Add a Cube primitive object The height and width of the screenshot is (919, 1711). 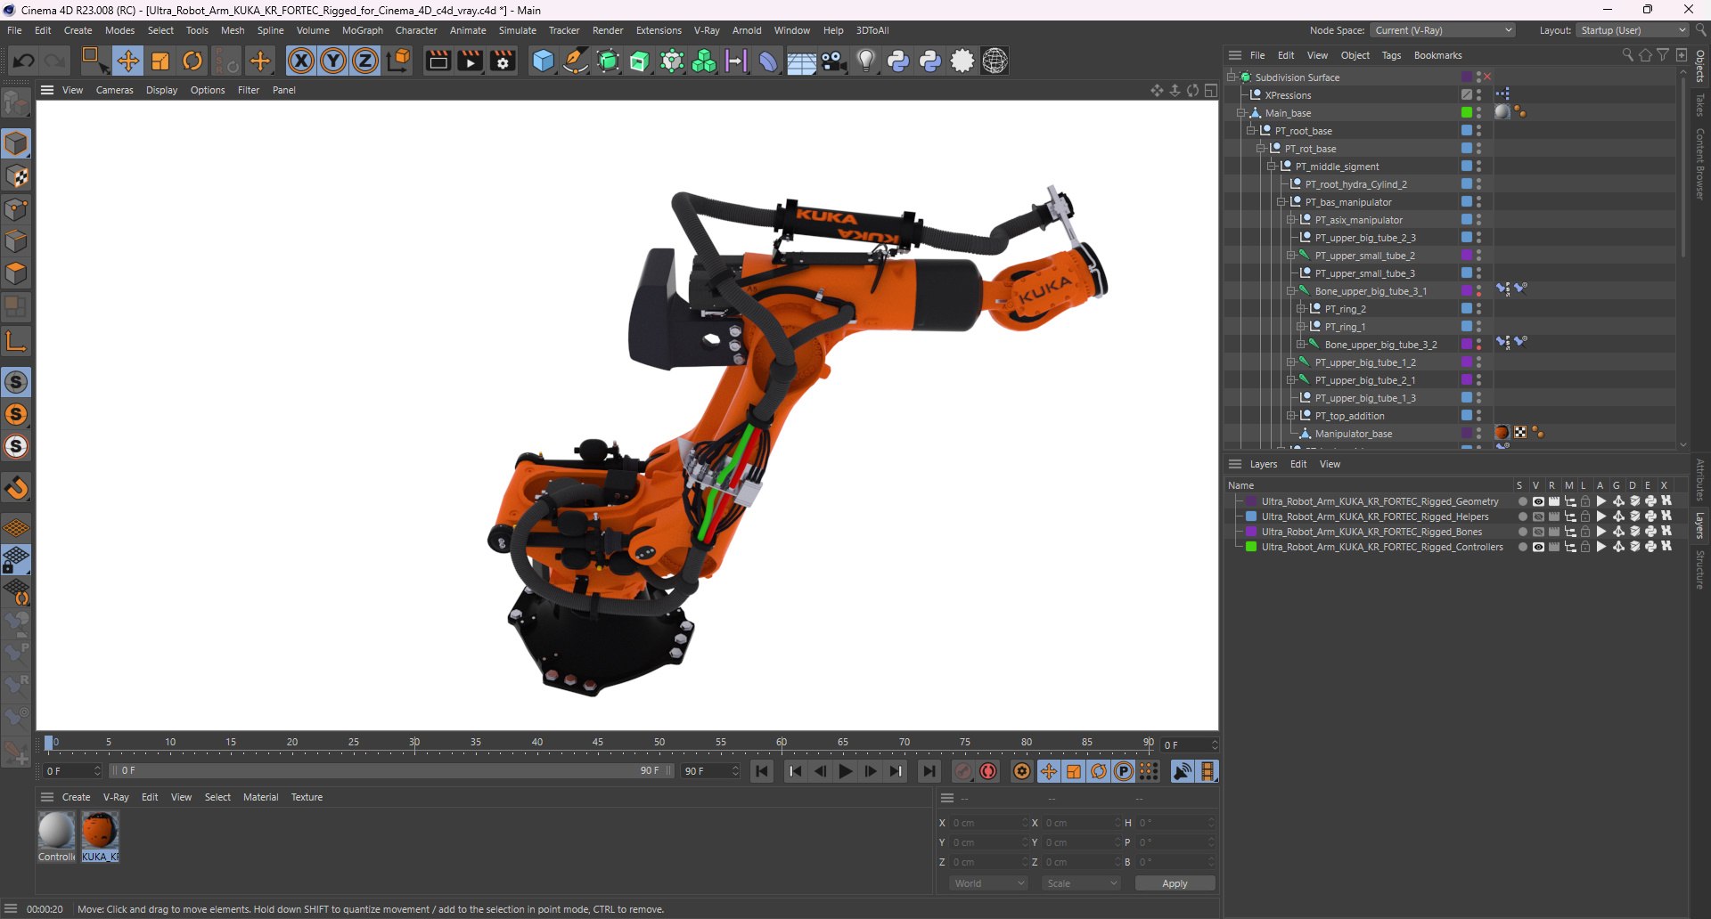(x=543, y=61)
